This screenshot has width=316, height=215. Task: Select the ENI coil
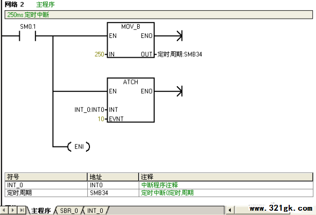79,147
